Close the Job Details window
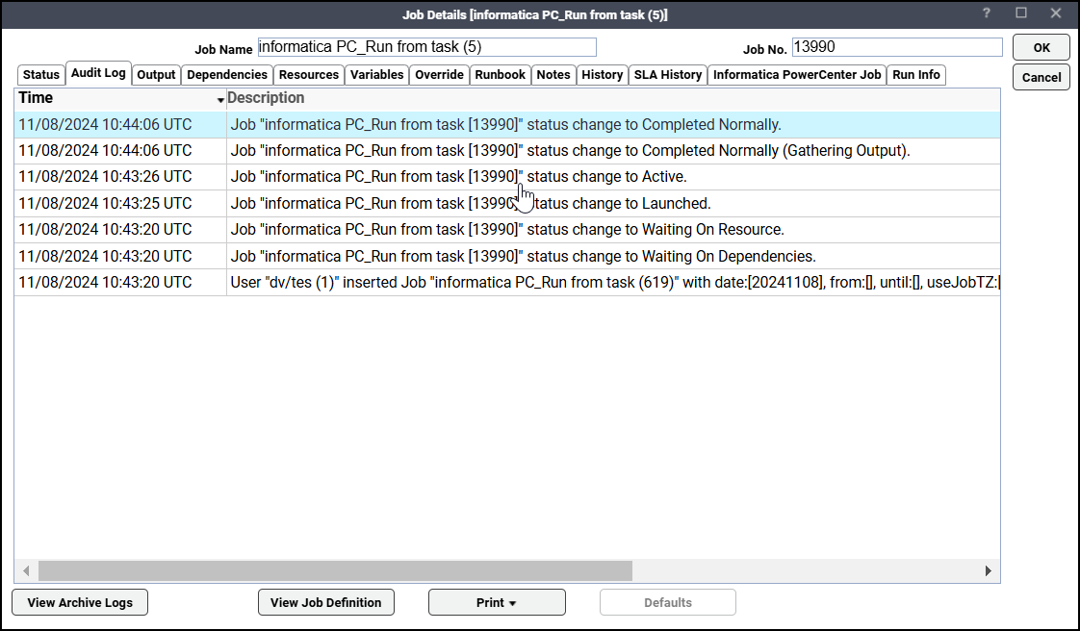 point(1056,13)
